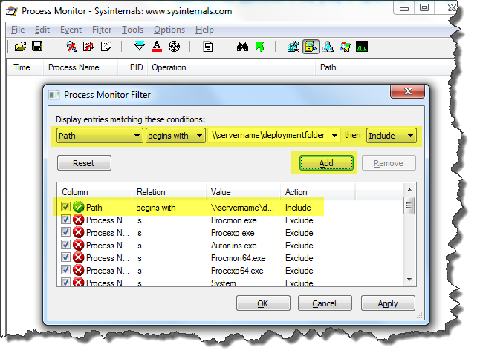Click red exclude icon on Procmon64.exe row

click(78, 257)
